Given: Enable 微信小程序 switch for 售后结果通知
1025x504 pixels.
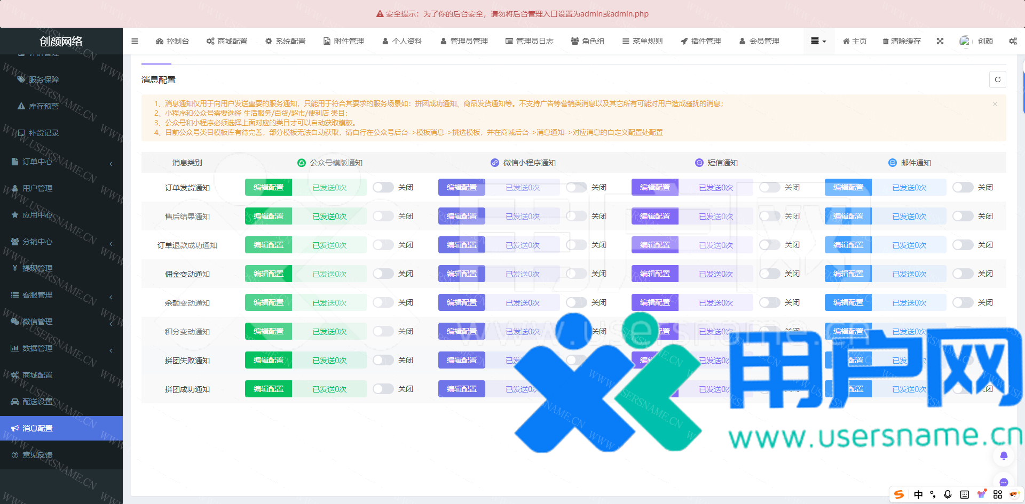Looking at the screenshot, I should (x=576, y=216).
